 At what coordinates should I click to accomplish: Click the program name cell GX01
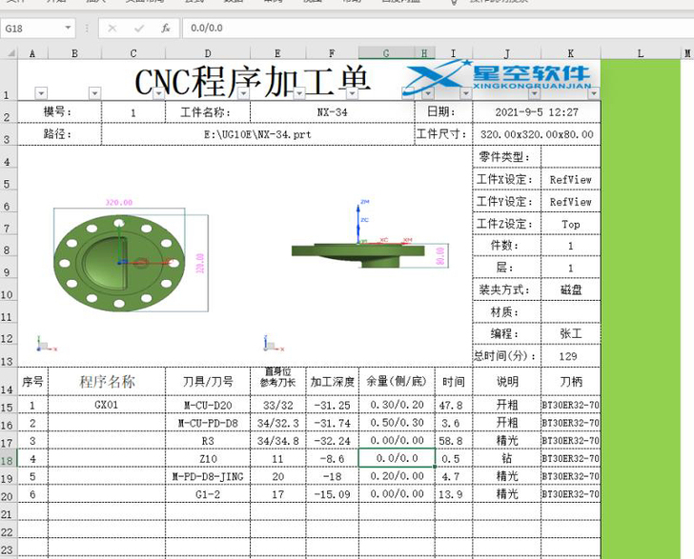(x=107, y=405)
